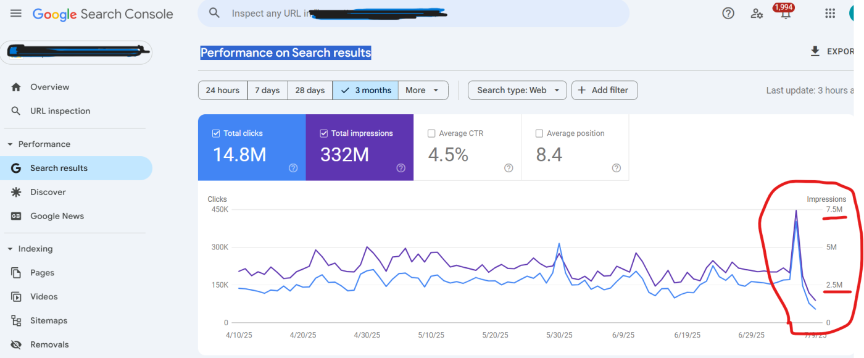Screen dimensions: 864x358
Task: Uncheck the Total clicks checkbox
Action: (216, 133)
